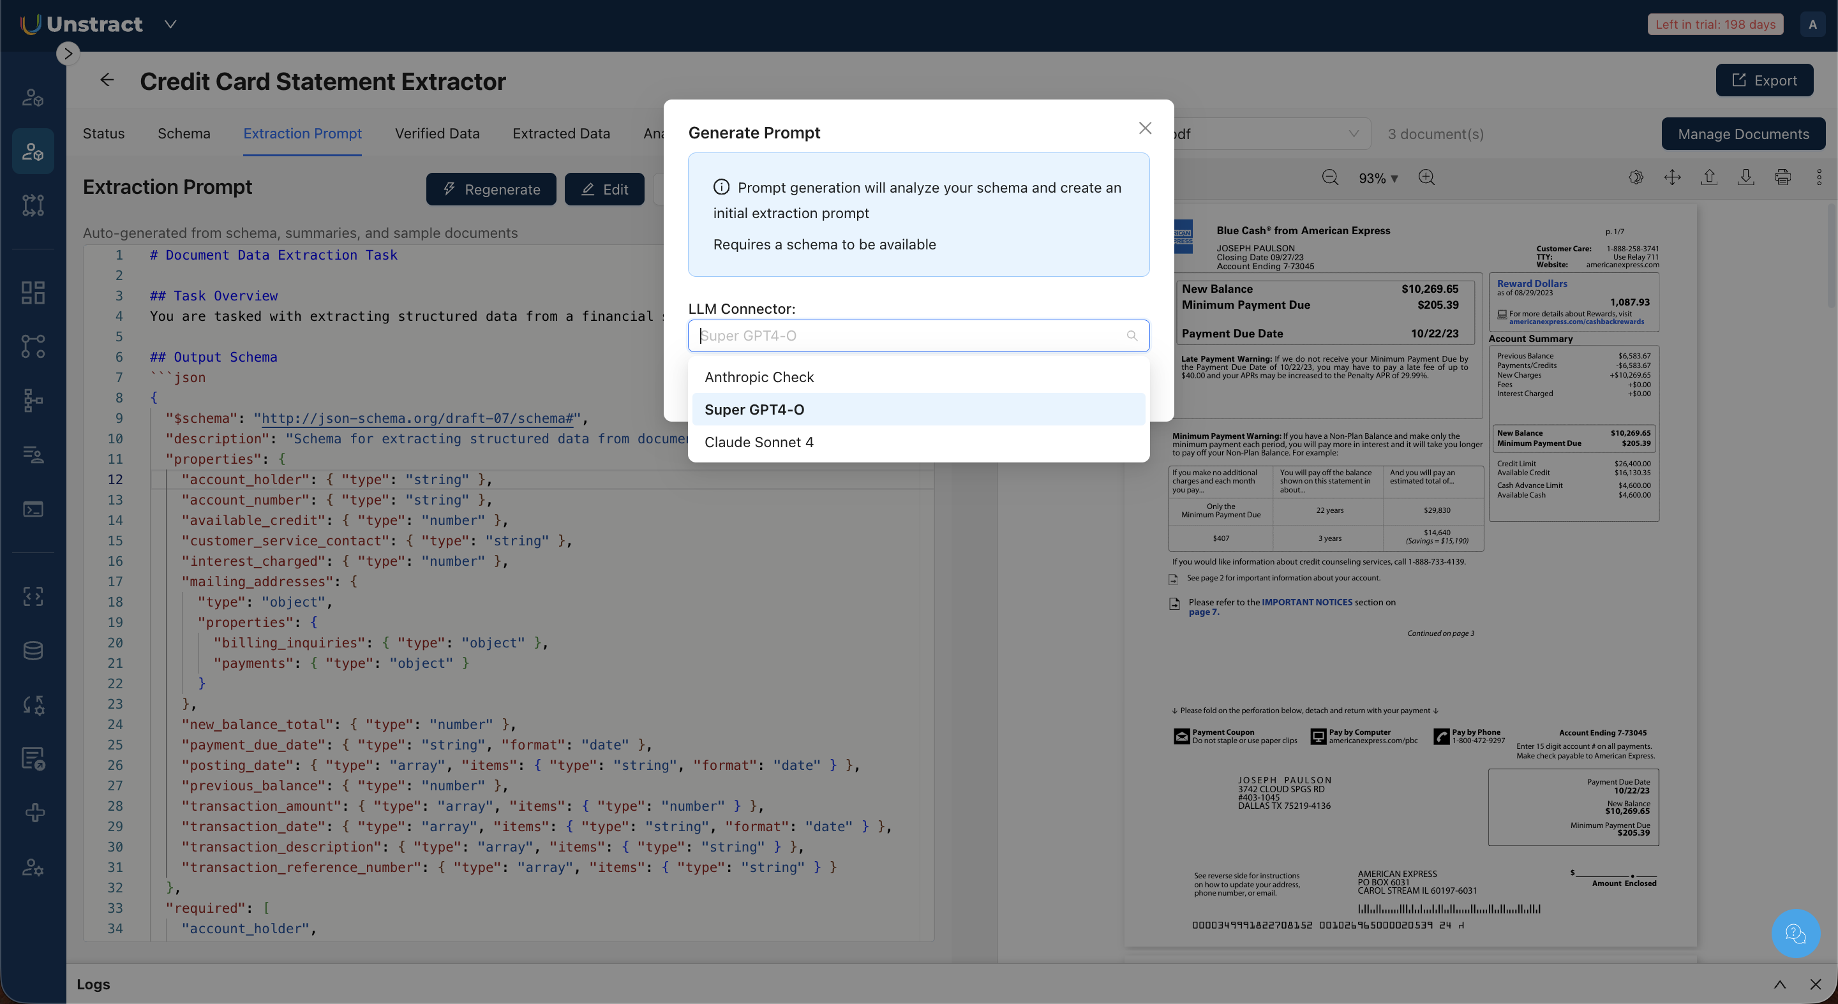Click the pan/move tool icon in viewer
Viewport: 1838px width, 1004px height.
[x=1672, y=177]
